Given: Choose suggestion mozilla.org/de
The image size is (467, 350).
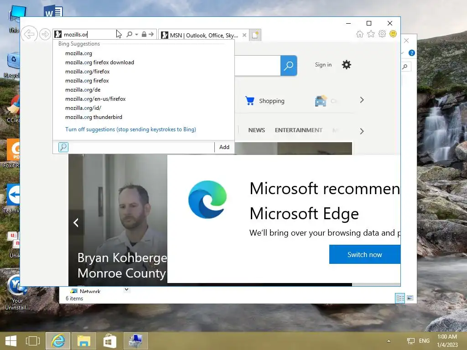Looking at the screenshot, I should point(83,90).
